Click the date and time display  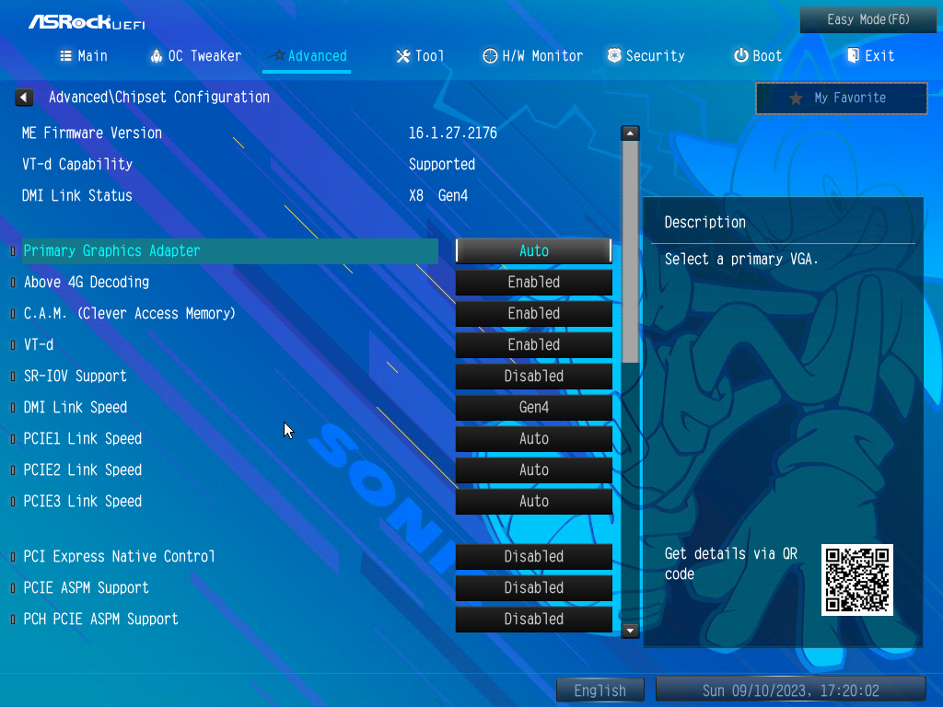click(790, 690)
